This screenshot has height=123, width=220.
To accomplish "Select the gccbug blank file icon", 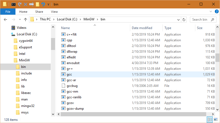I will 63,86.
